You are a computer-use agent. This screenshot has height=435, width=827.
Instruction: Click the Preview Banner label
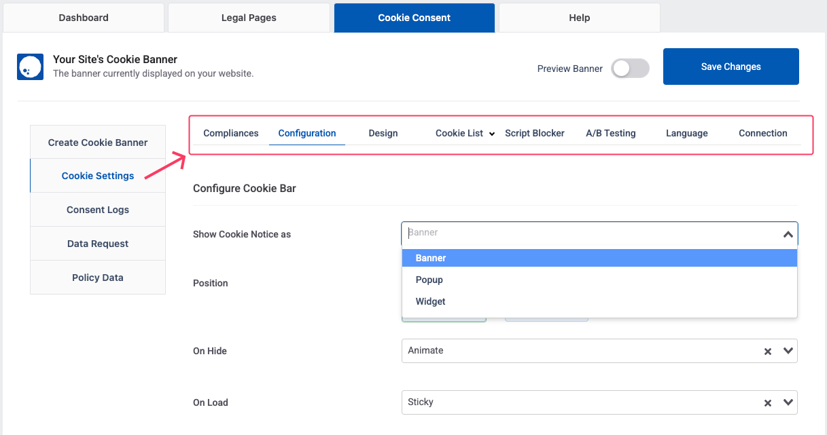pyautogui.click(x=570, y=69)
